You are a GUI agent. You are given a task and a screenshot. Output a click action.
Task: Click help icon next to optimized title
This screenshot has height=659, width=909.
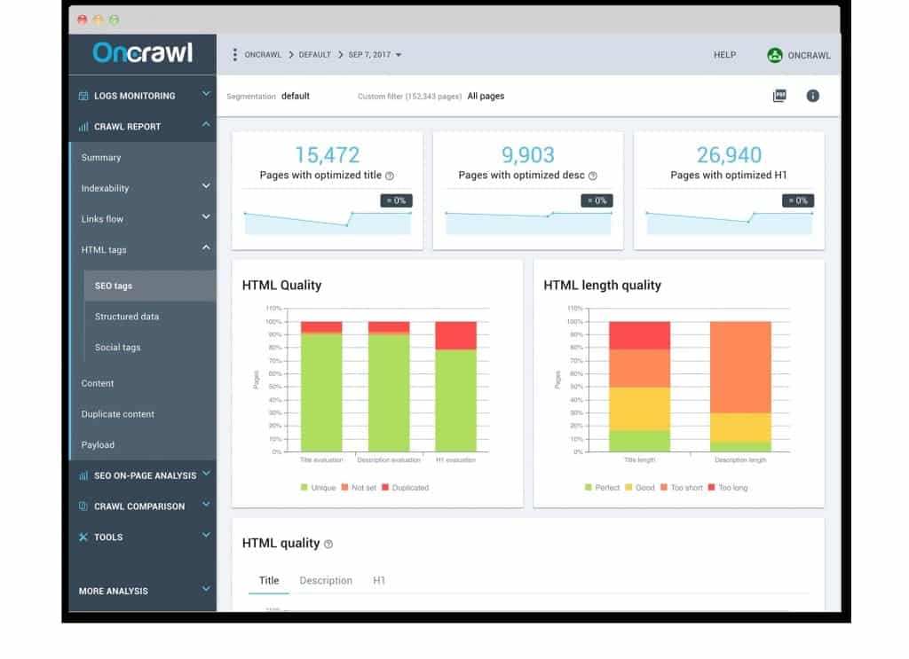390,176
